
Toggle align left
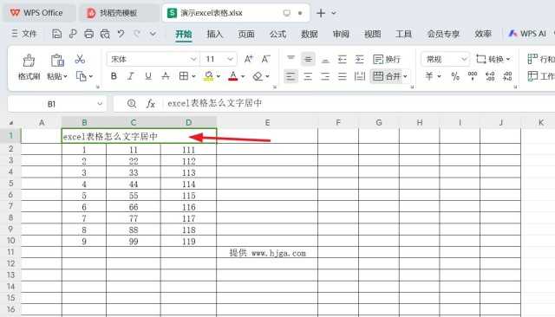point(291,76)
